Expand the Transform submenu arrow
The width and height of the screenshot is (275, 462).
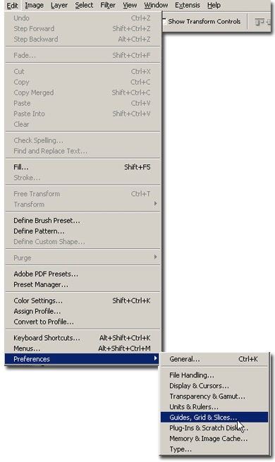tap(155, 204)
